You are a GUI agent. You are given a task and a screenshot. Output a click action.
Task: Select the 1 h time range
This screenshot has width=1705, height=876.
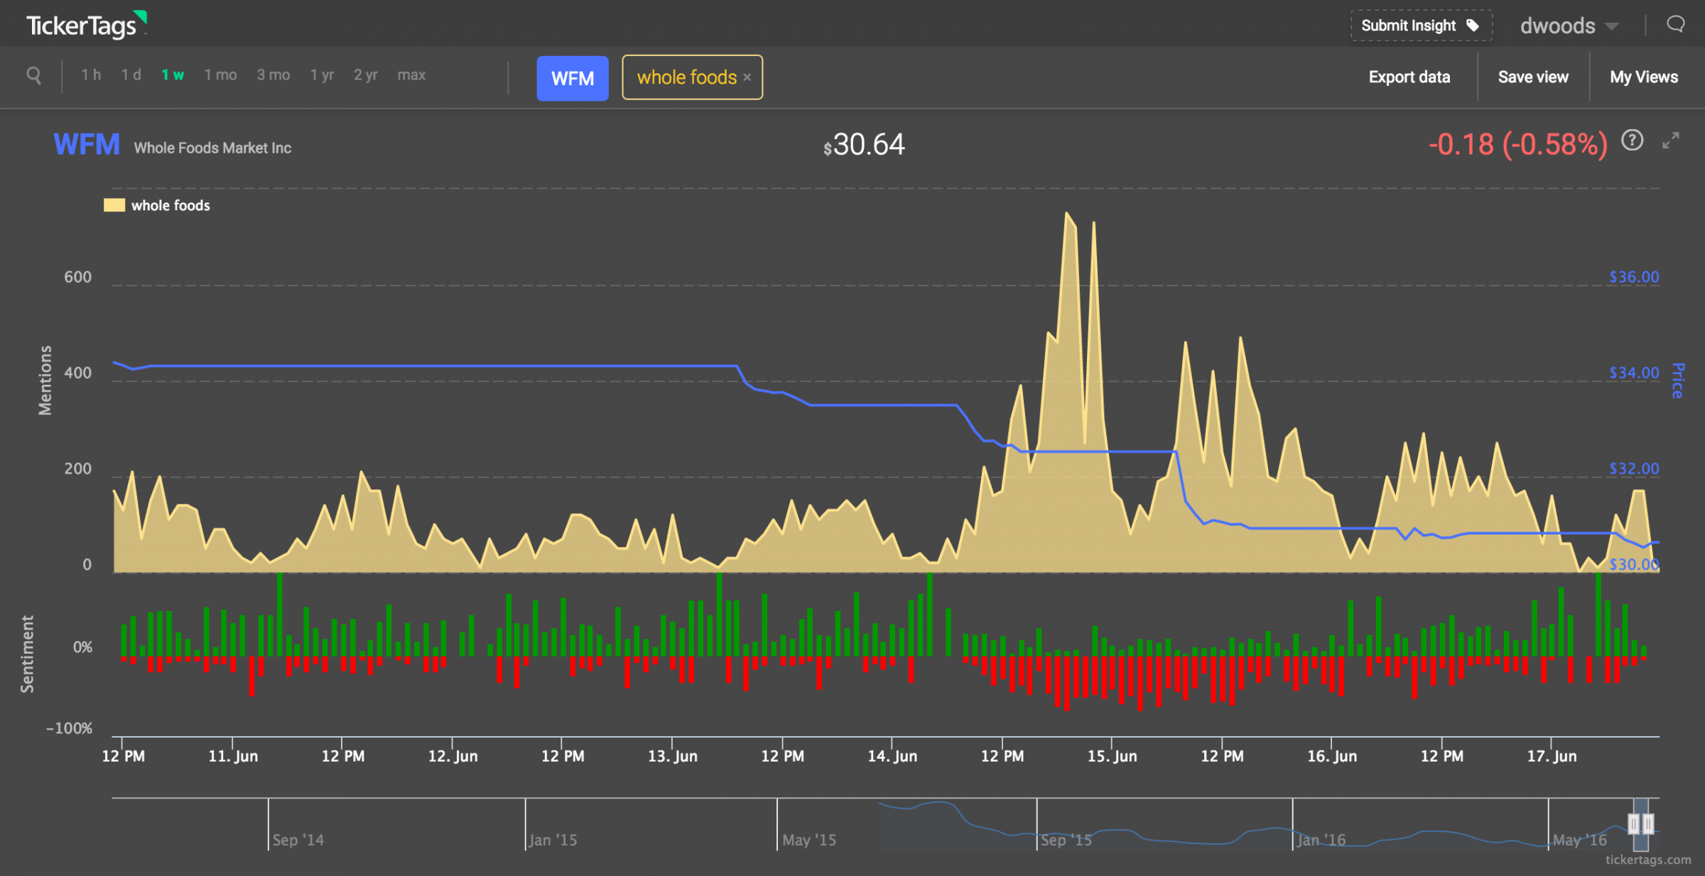click(x=91, y=75)
